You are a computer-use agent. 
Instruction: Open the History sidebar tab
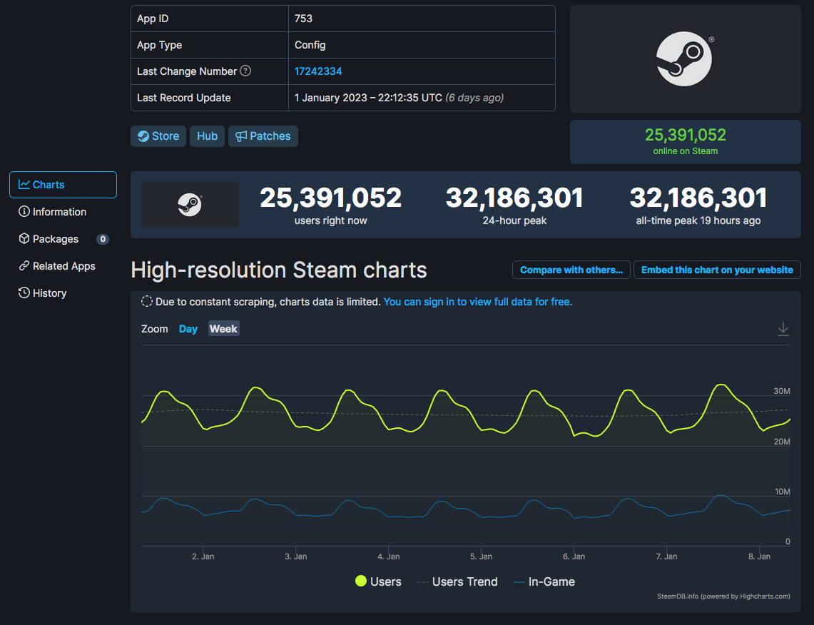[63, 293]
